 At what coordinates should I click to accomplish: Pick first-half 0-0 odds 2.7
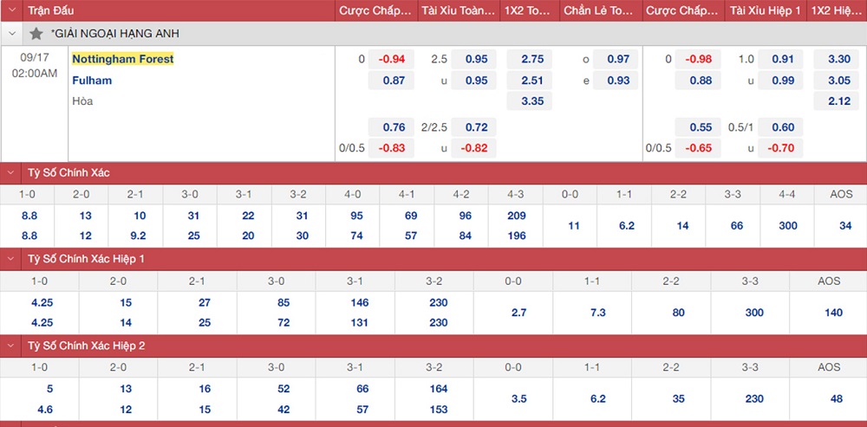pos(518,313)
